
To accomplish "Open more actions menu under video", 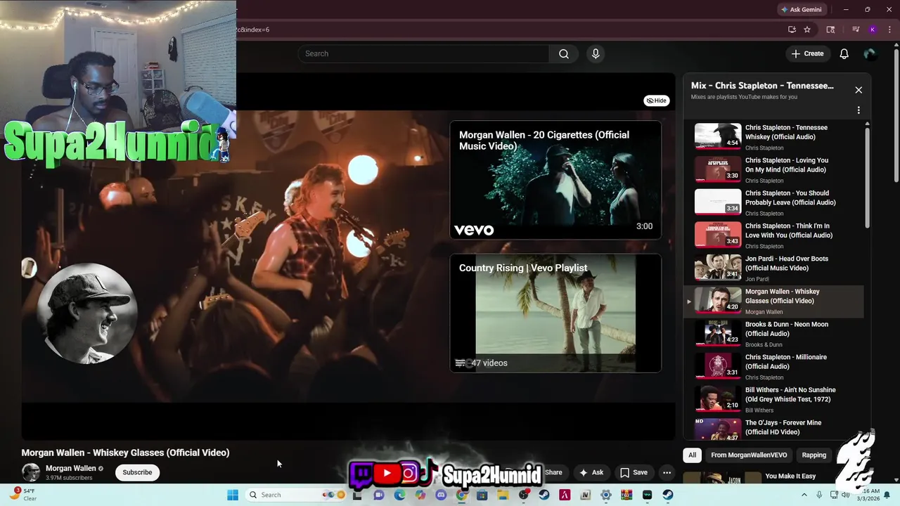I will pos(667,472).
